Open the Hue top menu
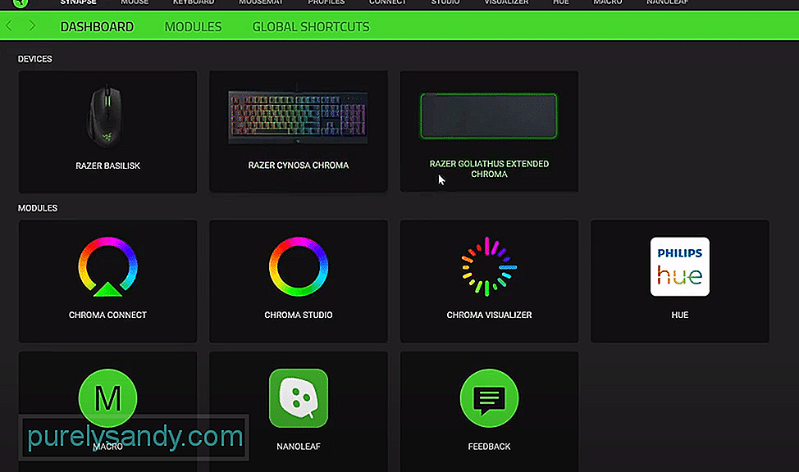Image resolution: width=799 pixels, height=472 pixels. (x=561, y=2)
